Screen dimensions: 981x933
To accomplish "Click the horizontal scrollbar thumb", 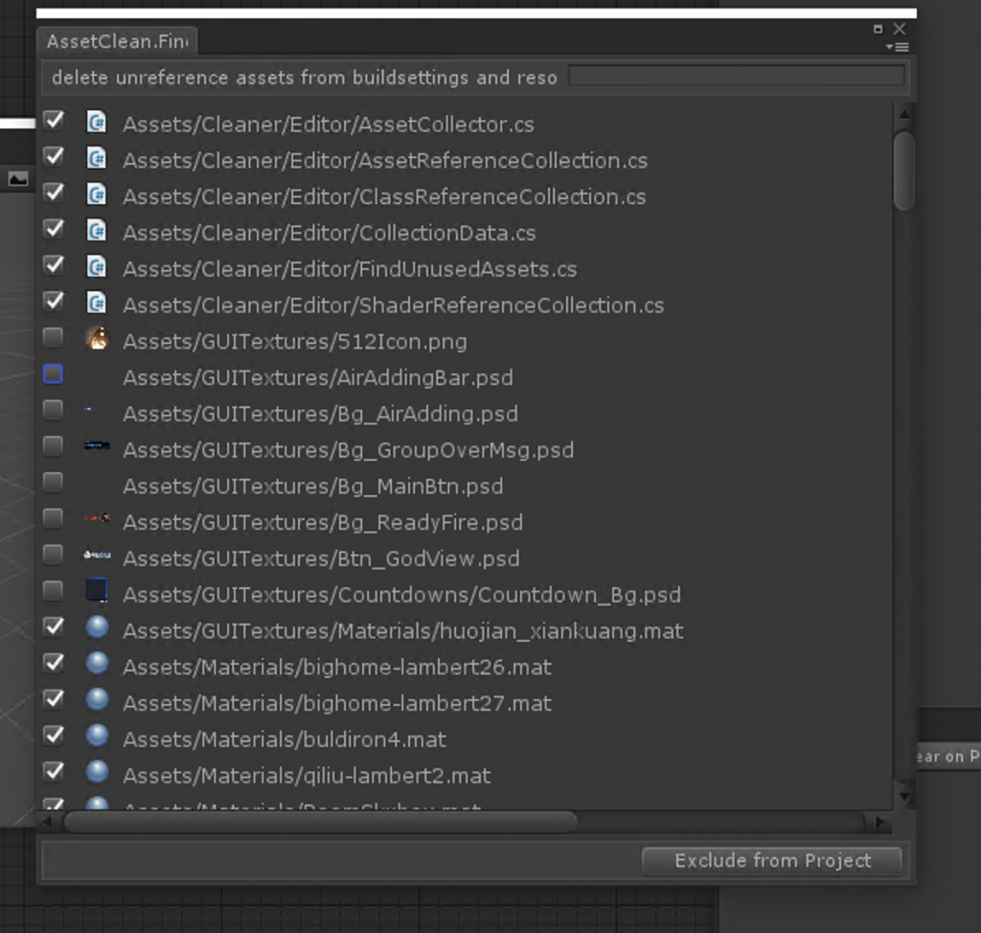I will click(320, 822).
